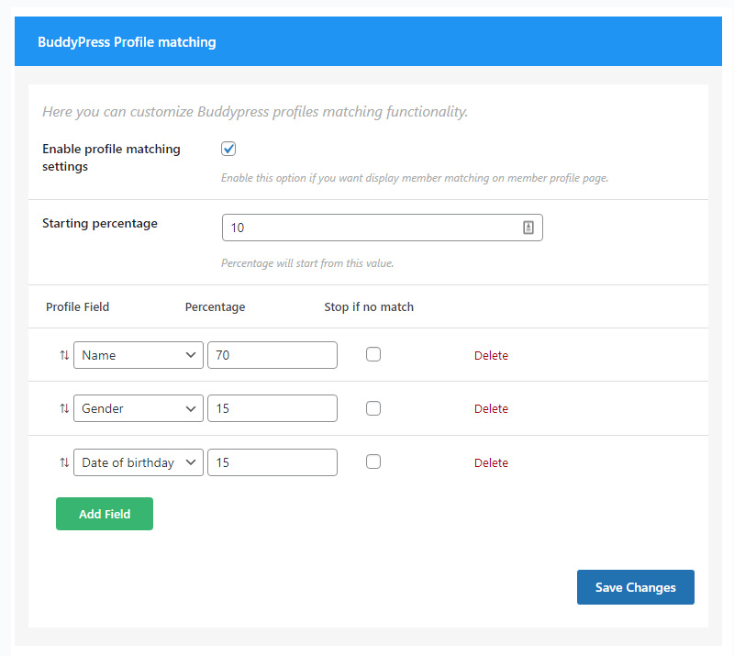Viewport: 734px width, 656px height.
Task: Click the Starting percentage input field
Action: click(383, 228)
